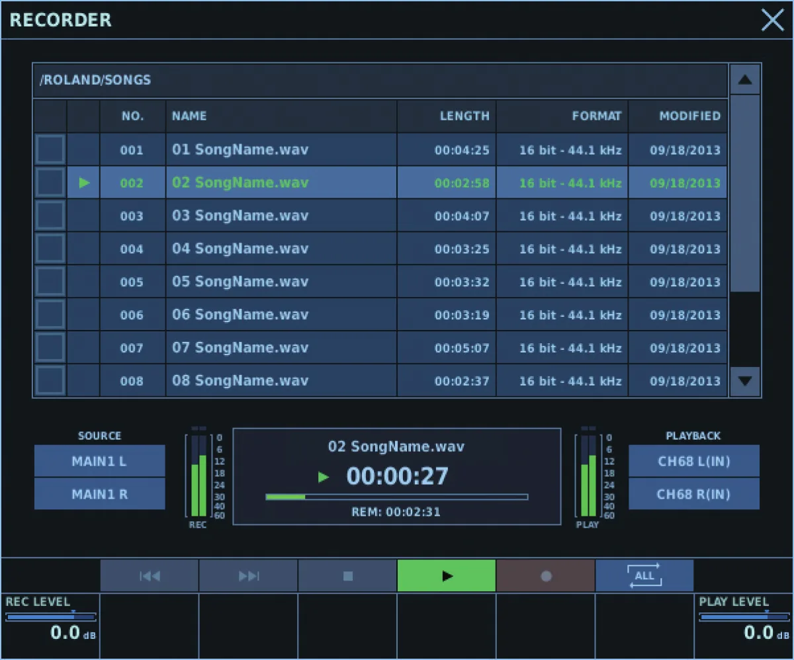
Task: Click the play icon beside the elapsed time
Action: click(323, 477)
